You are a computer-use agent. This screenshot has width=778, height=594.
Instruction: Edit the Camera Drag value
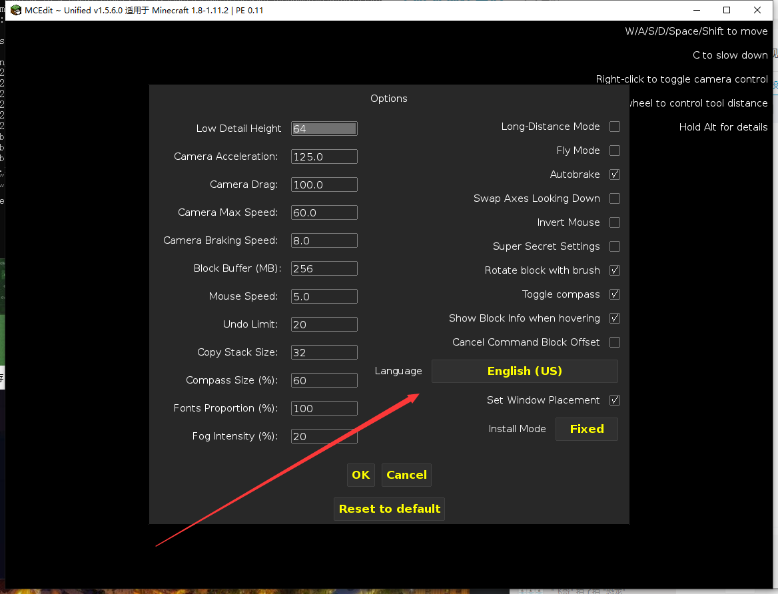324,184
